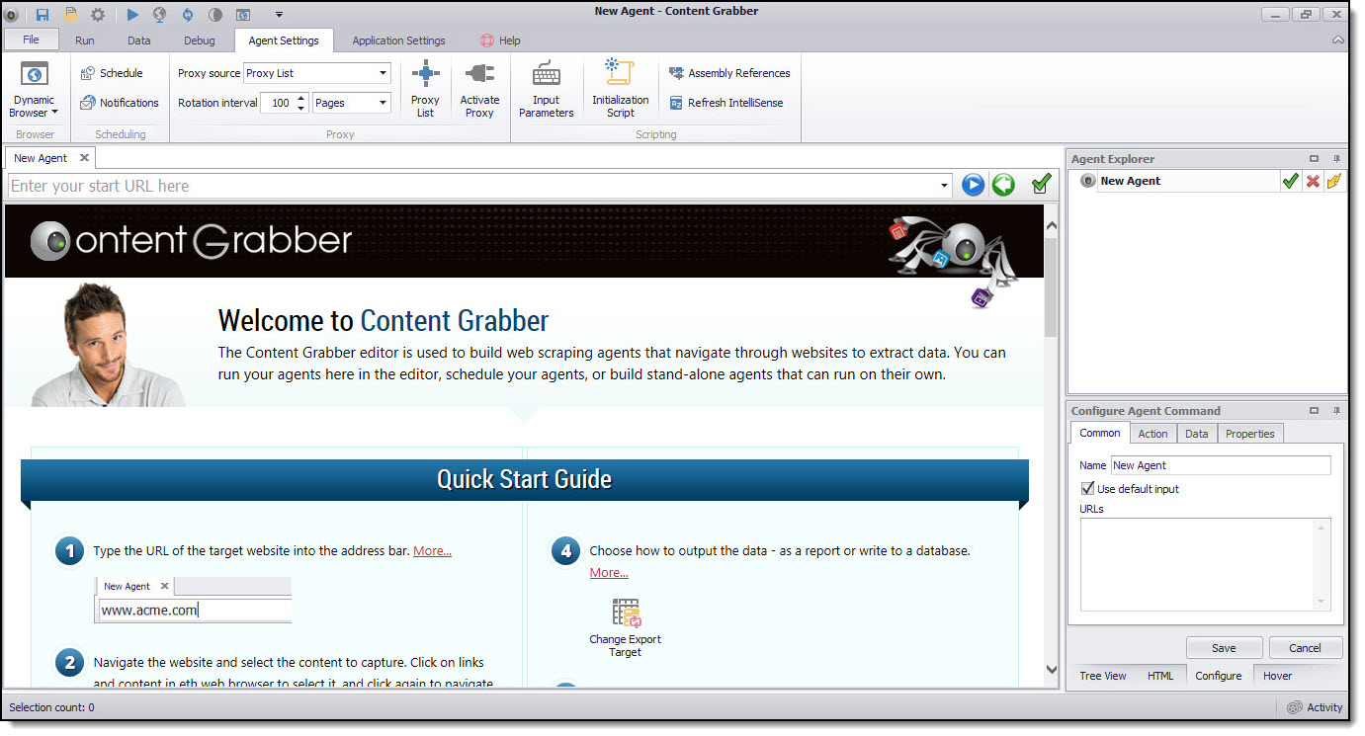Screen dimensions: 1365x736
Task: Click the green checkmark by the address bar
Action: 1040,185
